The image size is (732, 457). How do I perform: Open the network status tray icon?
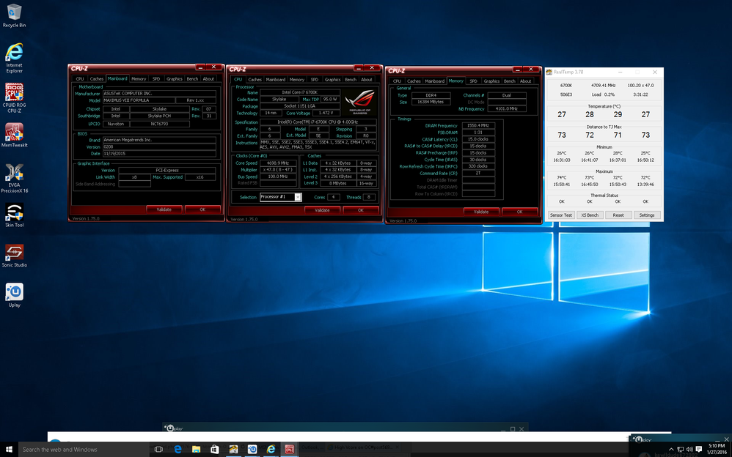(681, 449)
